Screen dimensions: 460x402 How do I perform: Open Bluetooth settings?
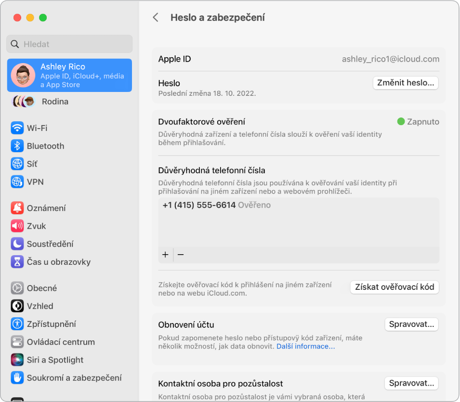[x=43, y=146]
